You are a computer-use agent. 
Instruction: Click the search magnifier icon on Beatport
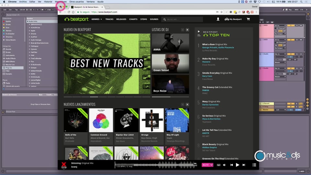(165, 19)
